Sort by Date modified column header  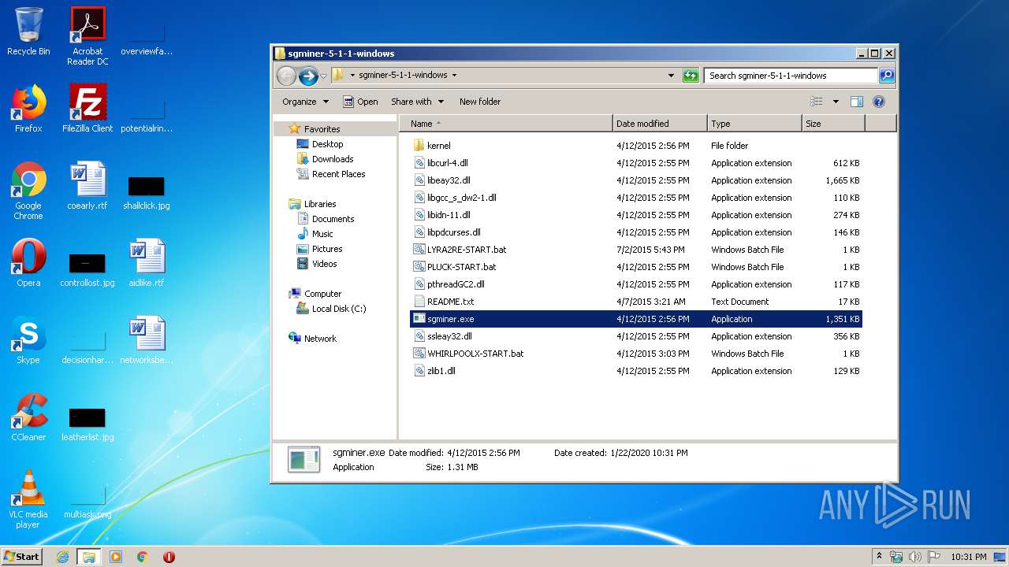660,124
